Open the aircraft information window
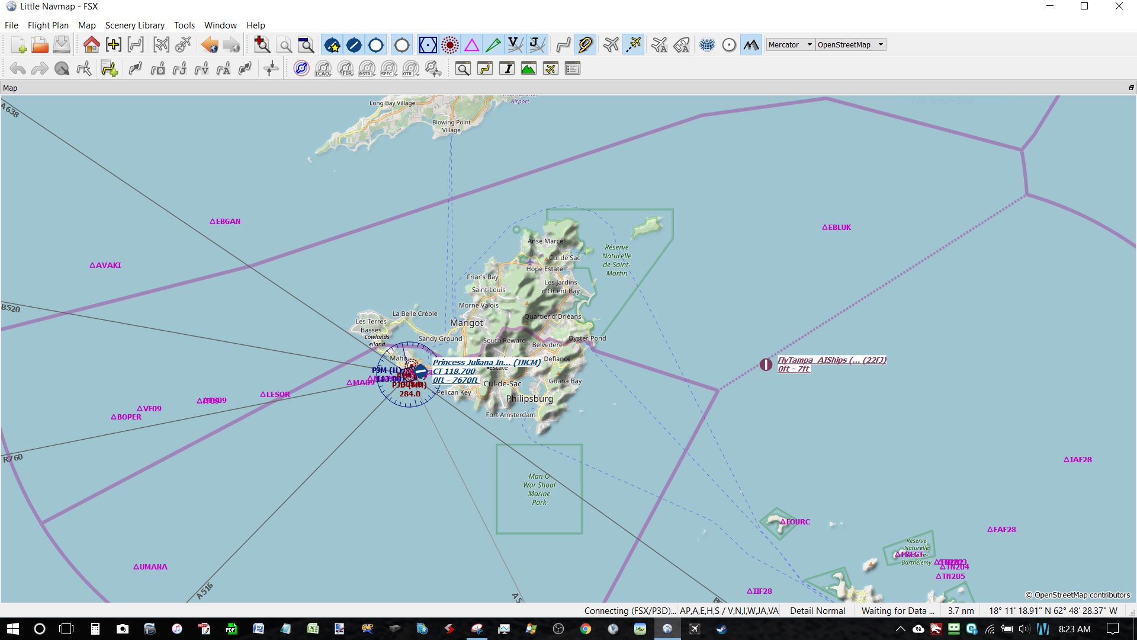Image resolution: width=1137 pixels, height=640 pixels. (551, 68)
